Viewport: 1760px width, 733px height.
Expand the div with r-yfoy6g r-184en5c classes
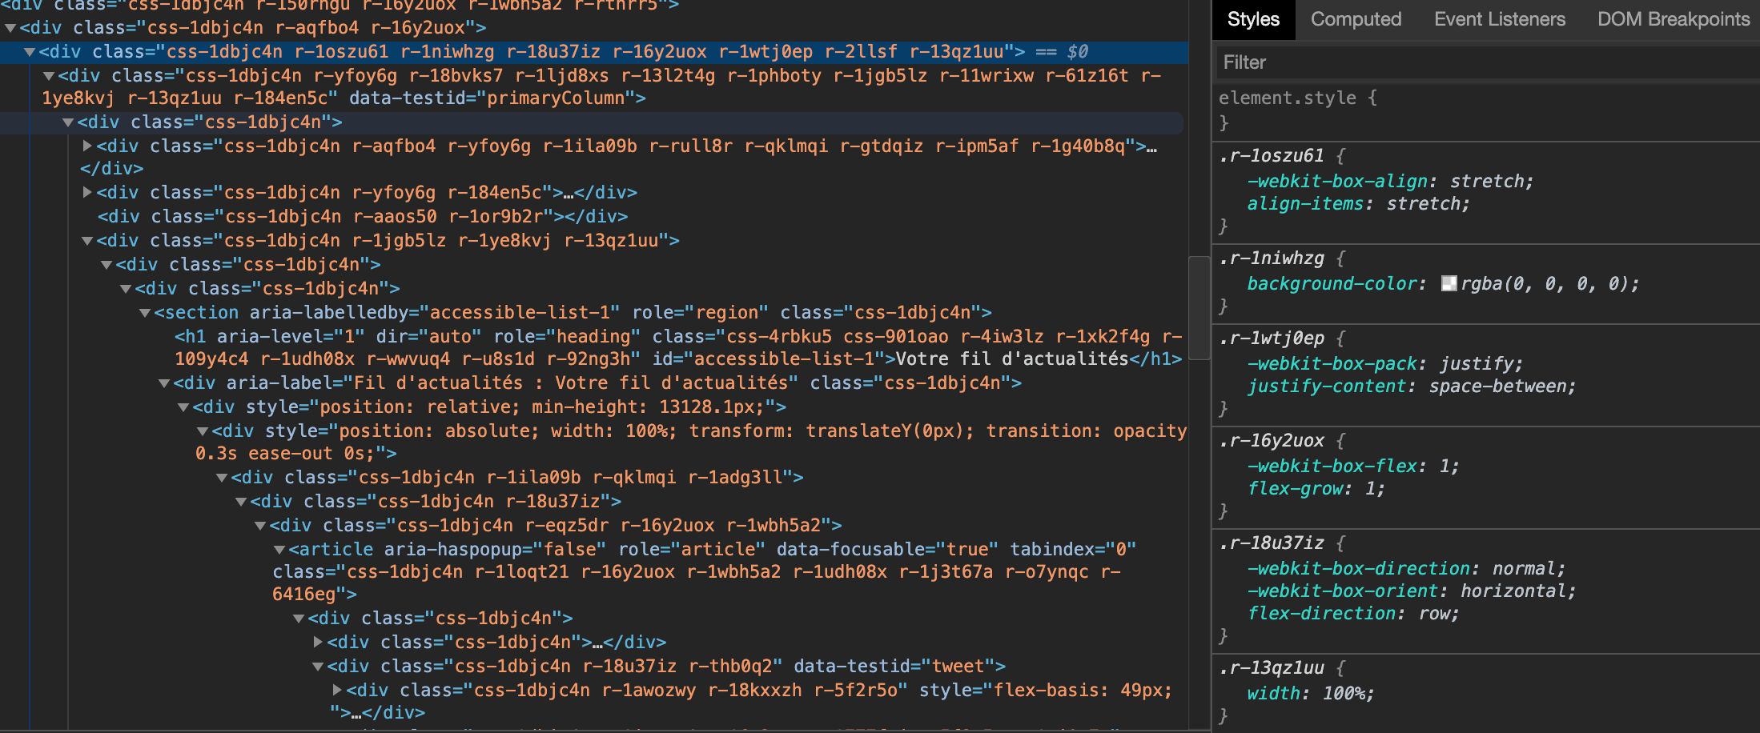pyautogui.click(x=88, y=193)
